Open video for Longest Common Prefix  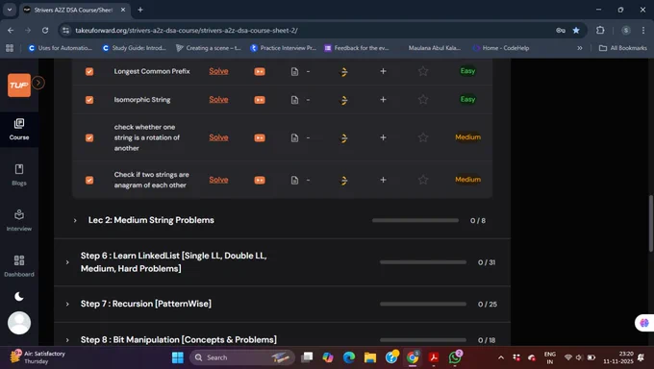[x=260, y=72]
